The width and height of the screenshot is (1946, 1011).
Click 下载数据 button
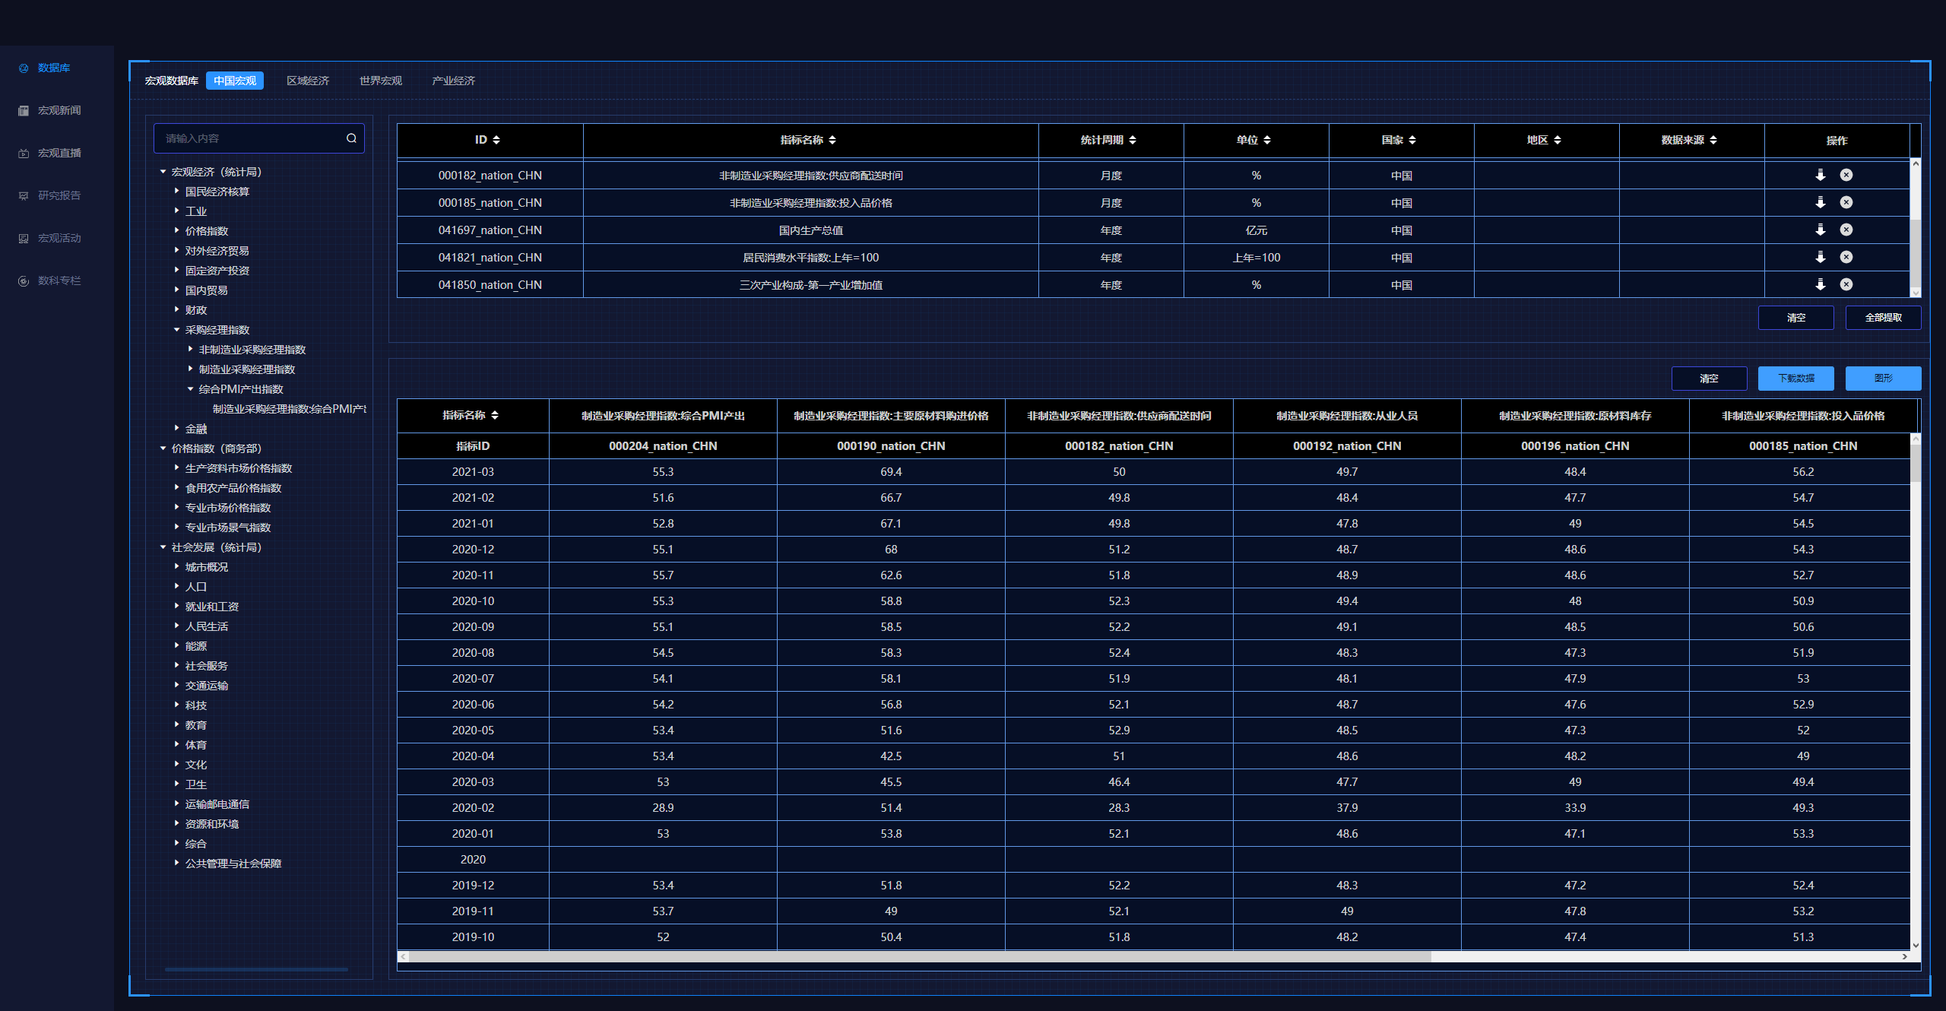click(x=1796, y=379)
